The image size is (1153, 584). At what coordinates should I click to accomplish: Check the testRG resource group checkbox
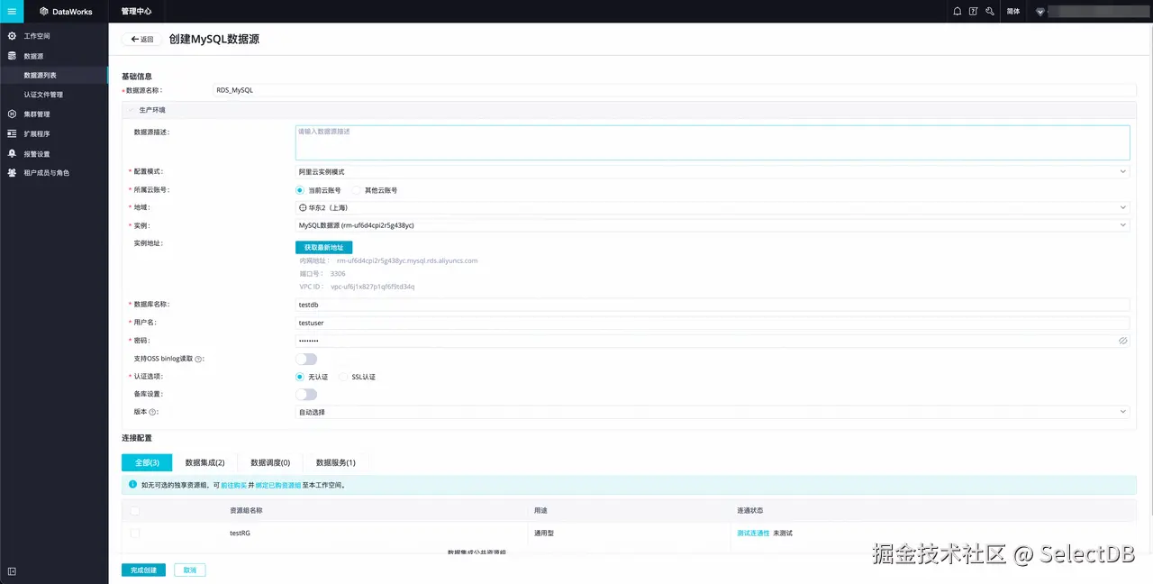133,533
